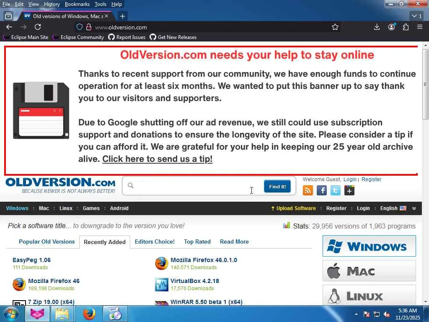
Task: Open the Extensions puzzle icon
Action: click(x=406, y=27)
